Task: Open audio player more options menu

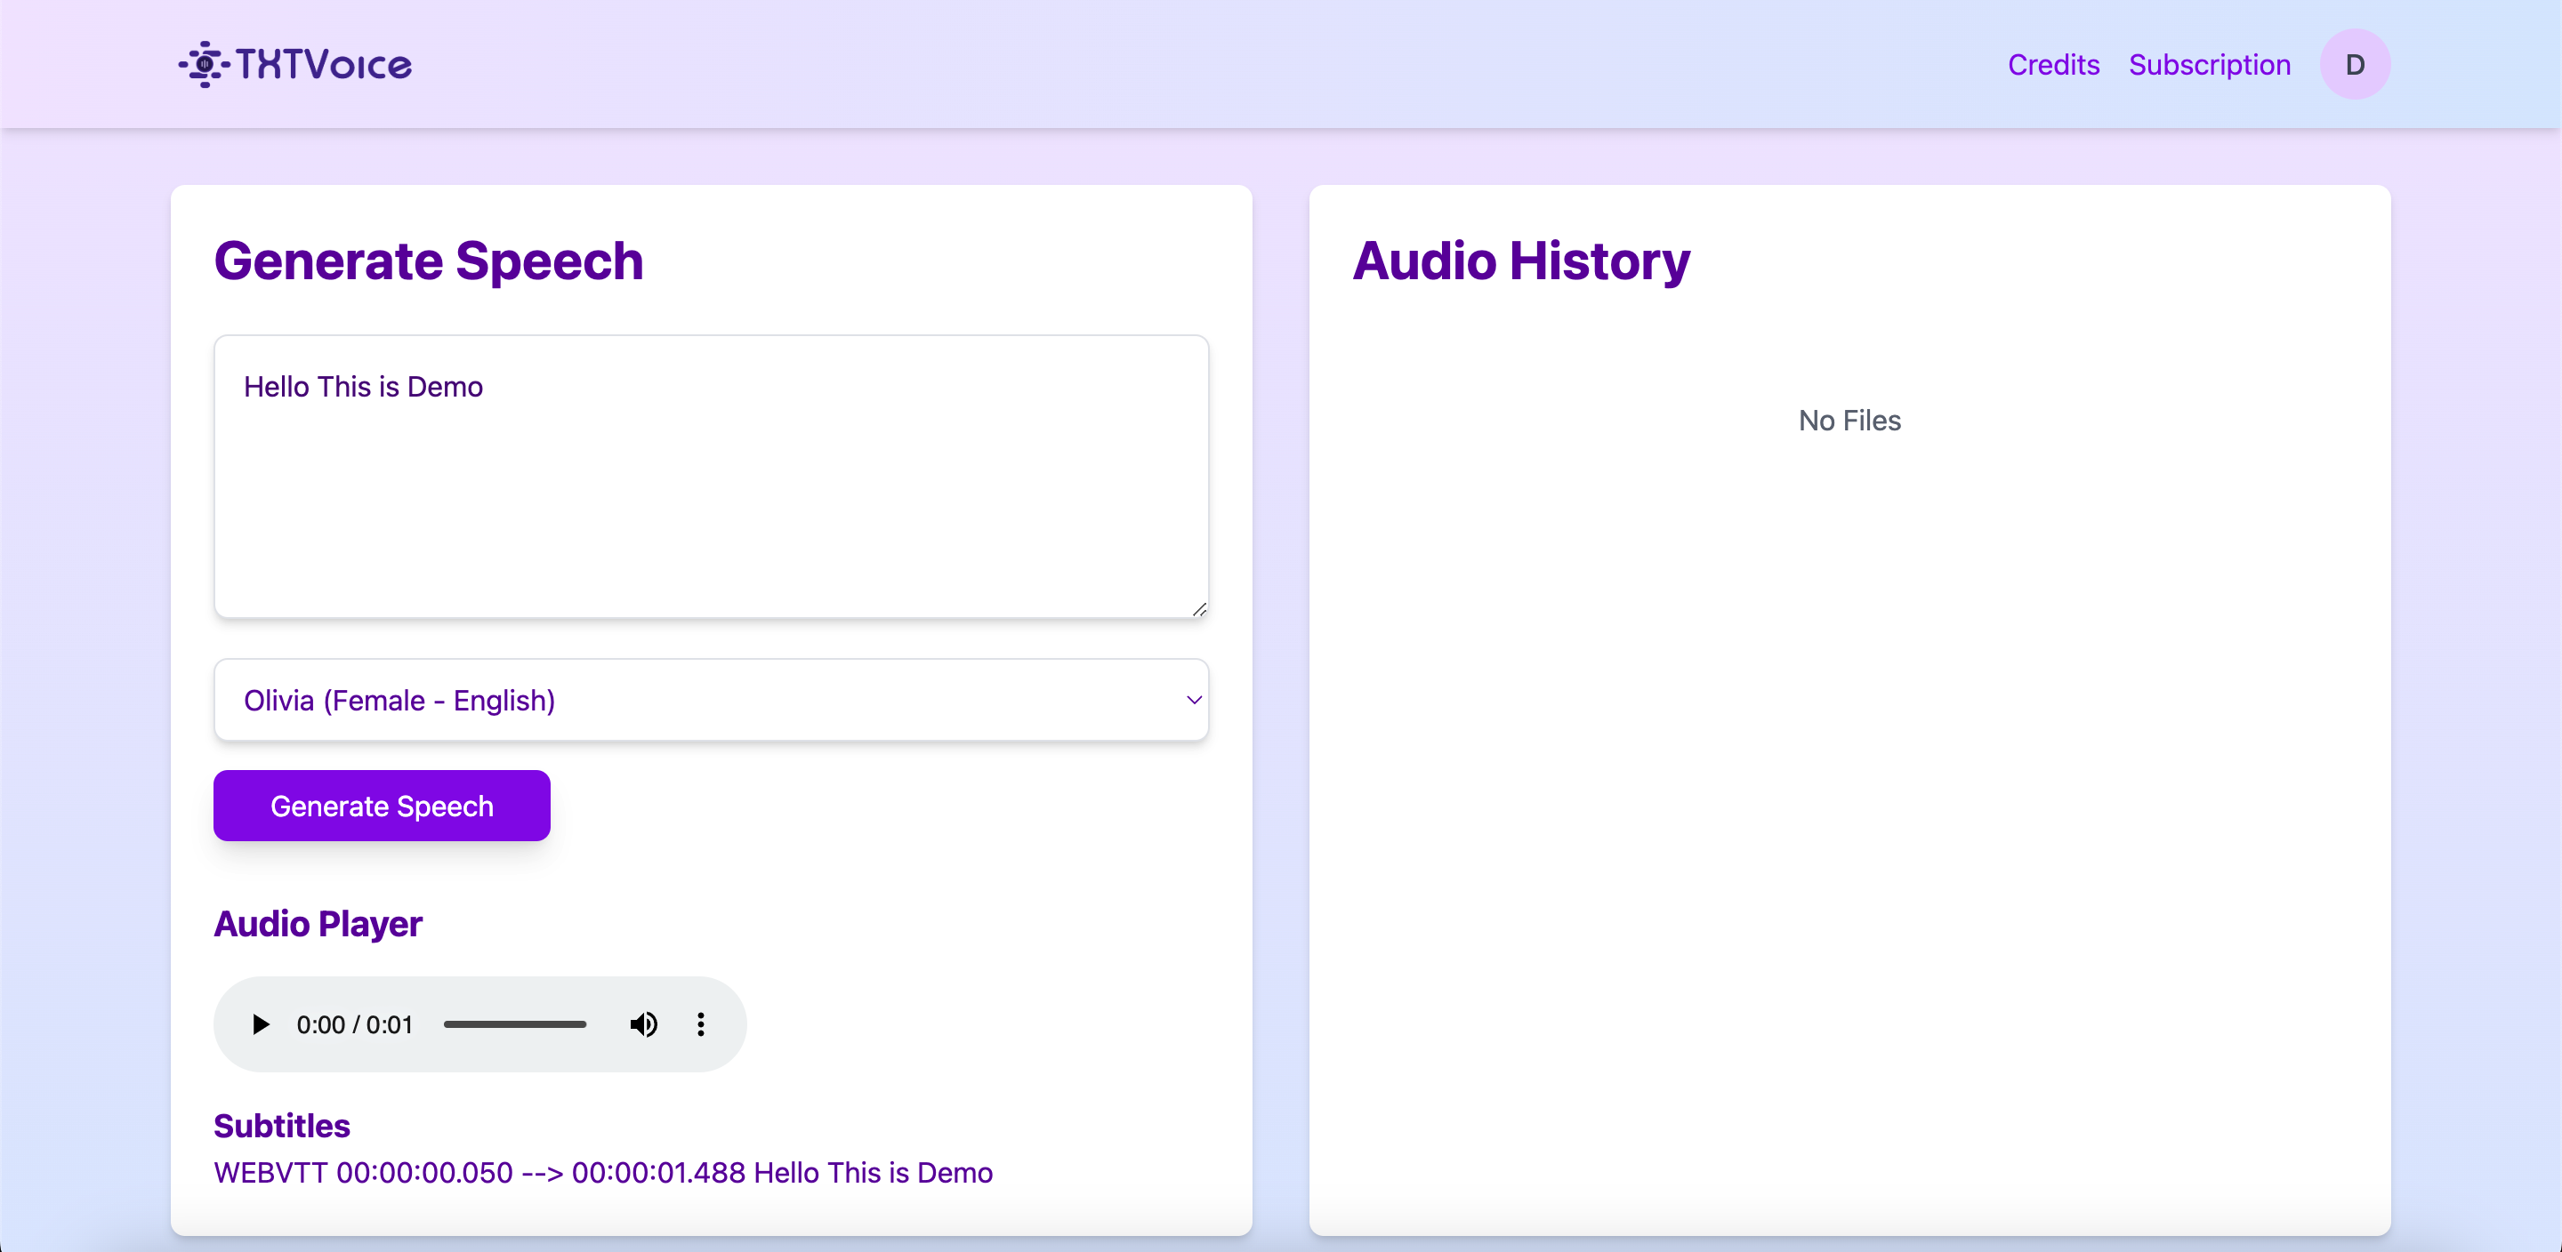Action: pyautogui.click(x=701, y=1024)
